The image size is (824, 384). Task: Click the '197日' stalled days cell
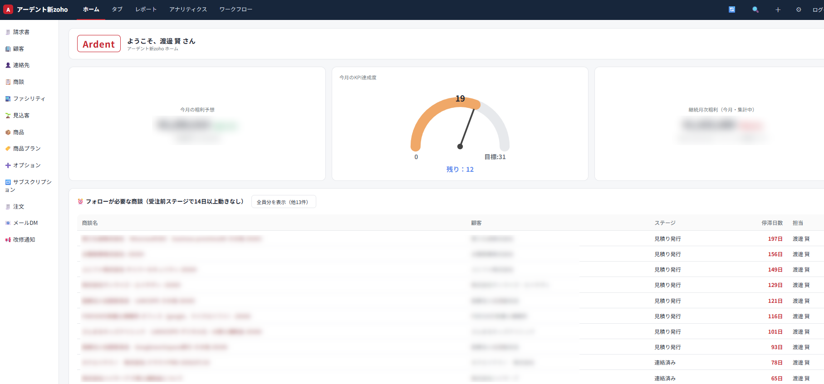[775, 239]
